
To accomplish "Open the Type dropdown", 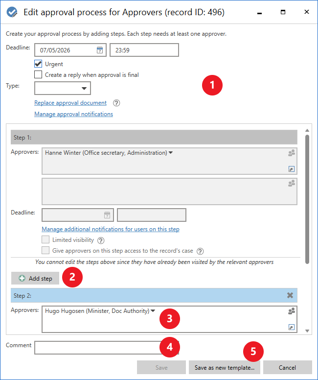I will point(63,88).
